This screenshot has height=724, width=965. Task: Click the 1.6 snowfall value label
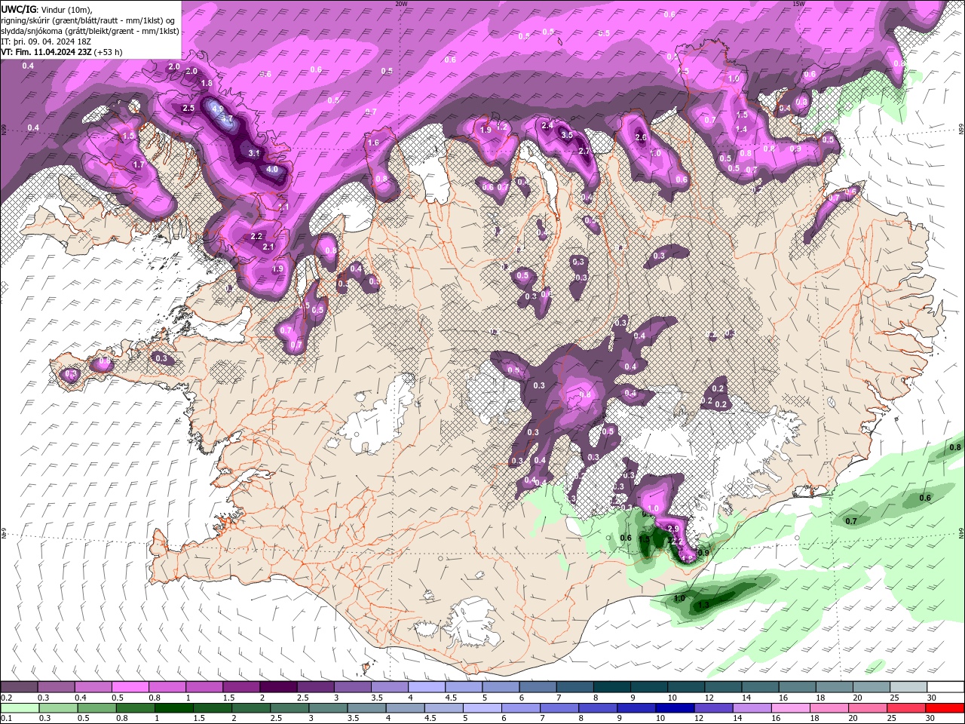[373, 143]
